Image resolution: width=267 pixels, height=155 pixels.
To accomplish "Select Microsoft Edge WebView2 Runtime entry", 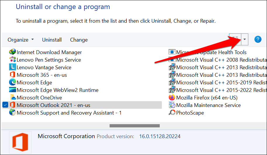I will tap(57, 90).
